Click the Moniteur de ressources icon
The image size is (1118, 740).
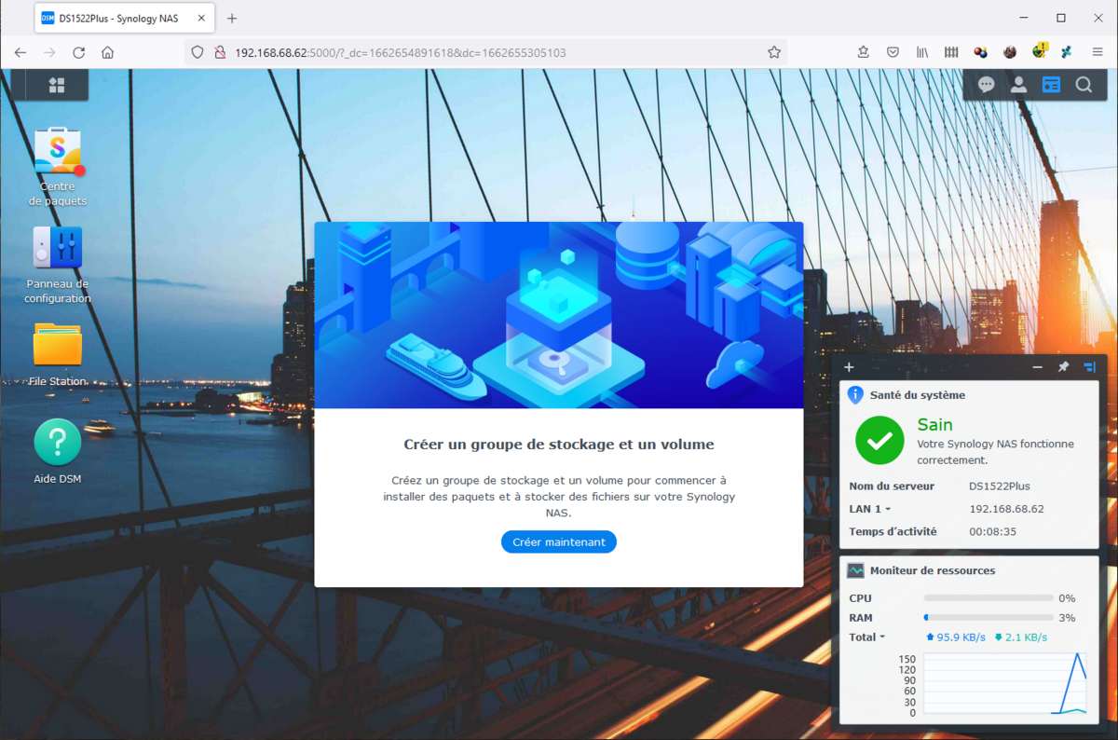(x=855, y=570)
